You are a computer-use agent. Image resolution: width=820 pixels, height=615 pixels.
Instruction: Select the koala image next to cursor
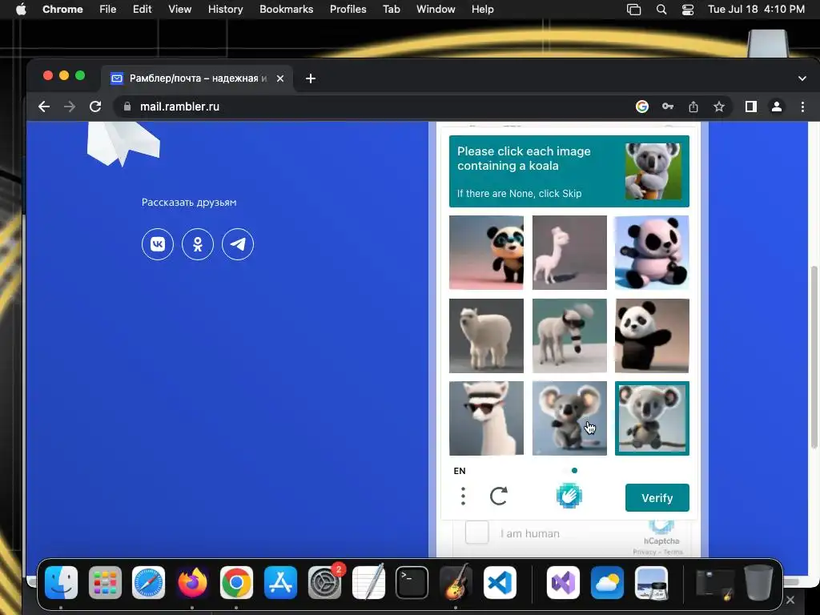click(x=569, y=418)
